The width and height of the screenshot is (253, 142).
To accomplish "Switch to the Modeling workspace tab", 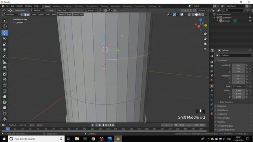I will pyautogui.click(x=57, y=6).
